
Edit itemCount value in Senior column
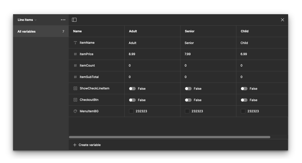(x=208, y=65)
